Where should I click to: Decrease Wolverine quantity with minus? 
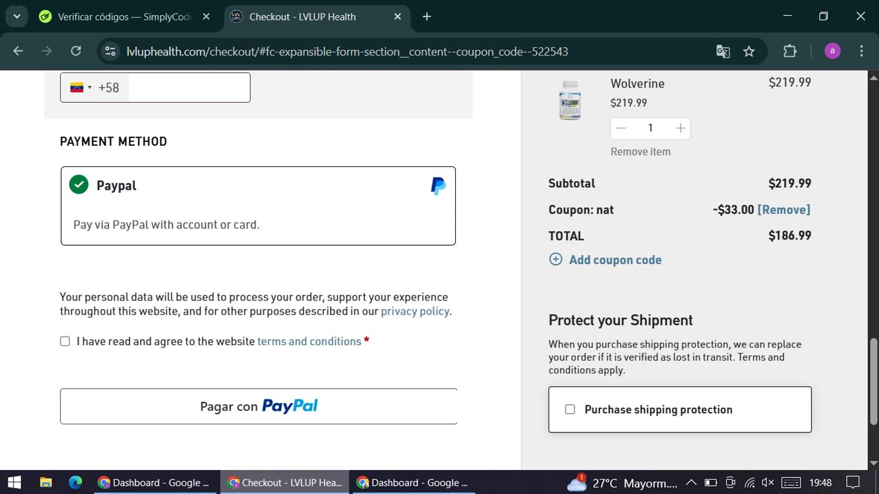[621, 128]
